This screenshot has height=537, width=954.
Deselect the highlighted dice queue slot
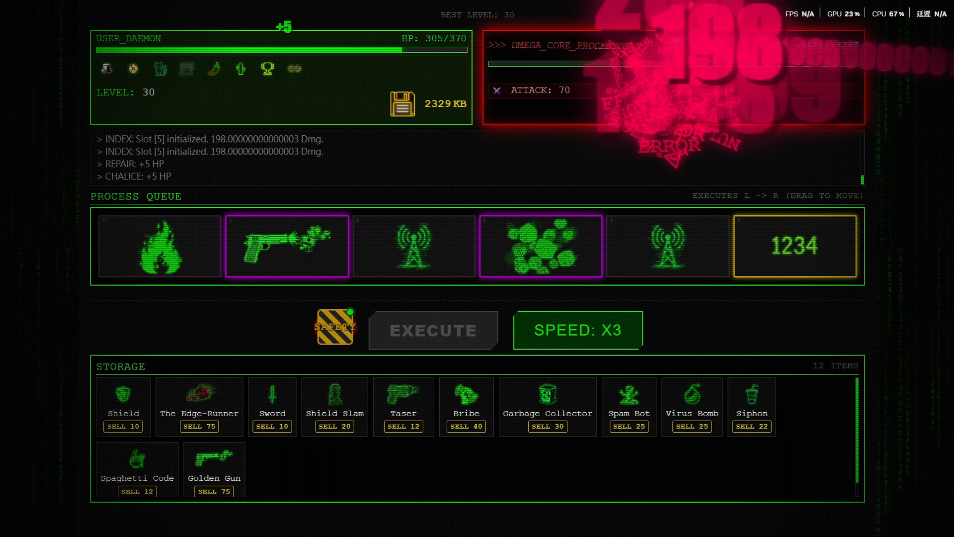point(541,246)
